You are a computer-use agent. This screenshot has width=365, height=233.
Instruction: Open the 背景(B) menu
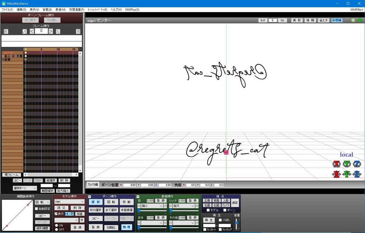[47, 9]
